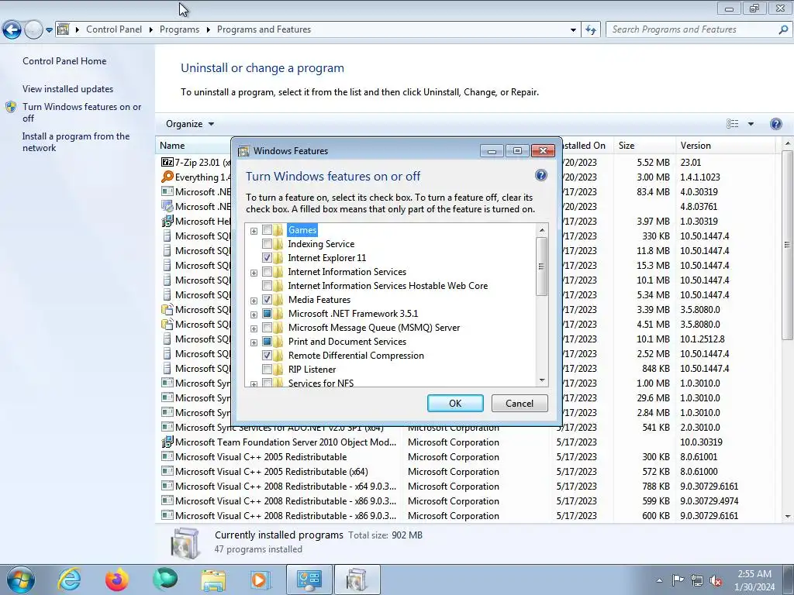Image resolution: width=794 pixels, height=595 pixels.
Task: Click the Media Features folder icon
Action: (x=278, y=300)
